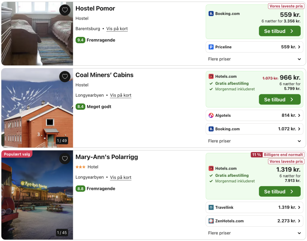Open Se tilbud for Mary-Ann's Polarrigg
Screen dimensions: 307x241
click(x=279, y=191)
